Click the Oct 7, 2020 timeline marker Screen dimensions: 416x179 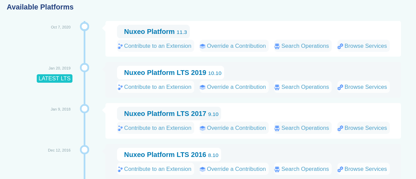84,26
